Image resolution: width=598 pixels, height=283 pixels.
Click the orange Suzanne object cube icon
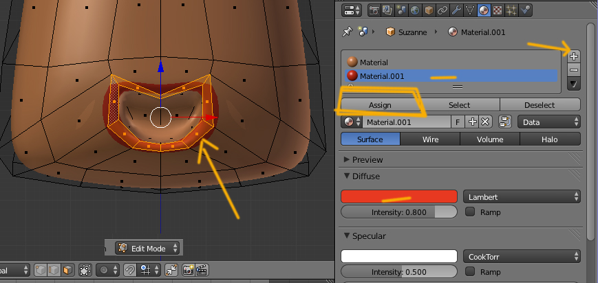coord(390,32)
